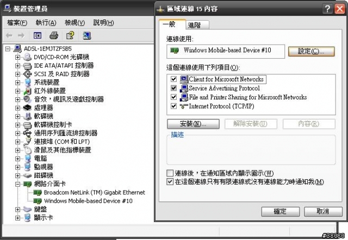
Task: Click the 鍵盤 keyboard icon
Action: (27, 209)
